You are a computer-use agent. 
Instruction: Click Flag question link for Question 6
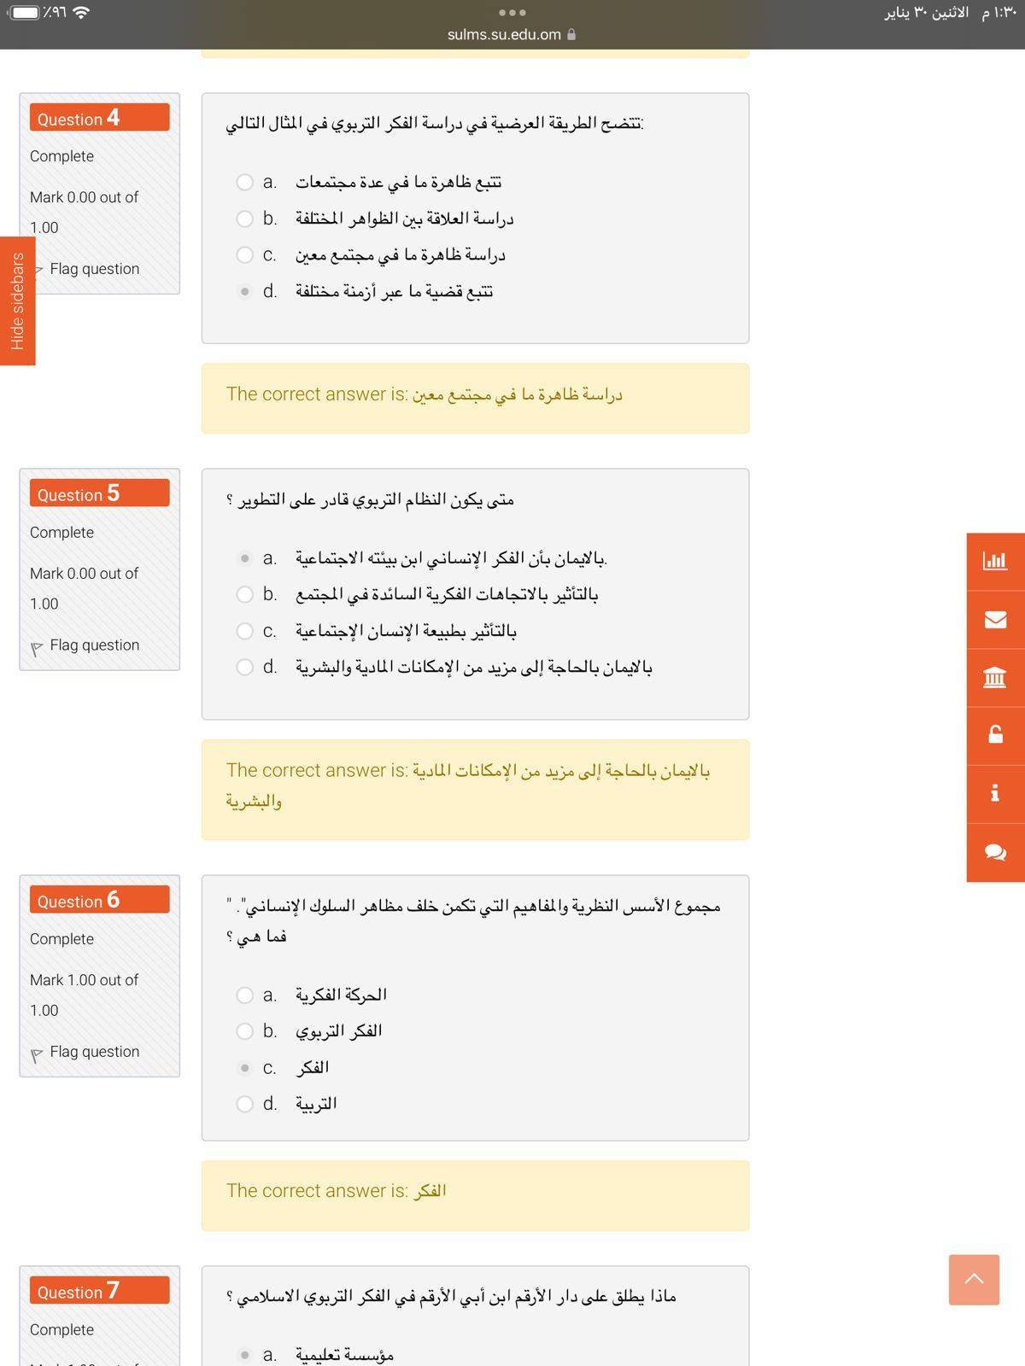pyautogui.click(x=94, y=1052)
